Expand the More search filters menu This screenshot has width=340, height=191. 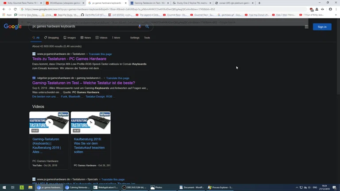click(x=116, y=38)
